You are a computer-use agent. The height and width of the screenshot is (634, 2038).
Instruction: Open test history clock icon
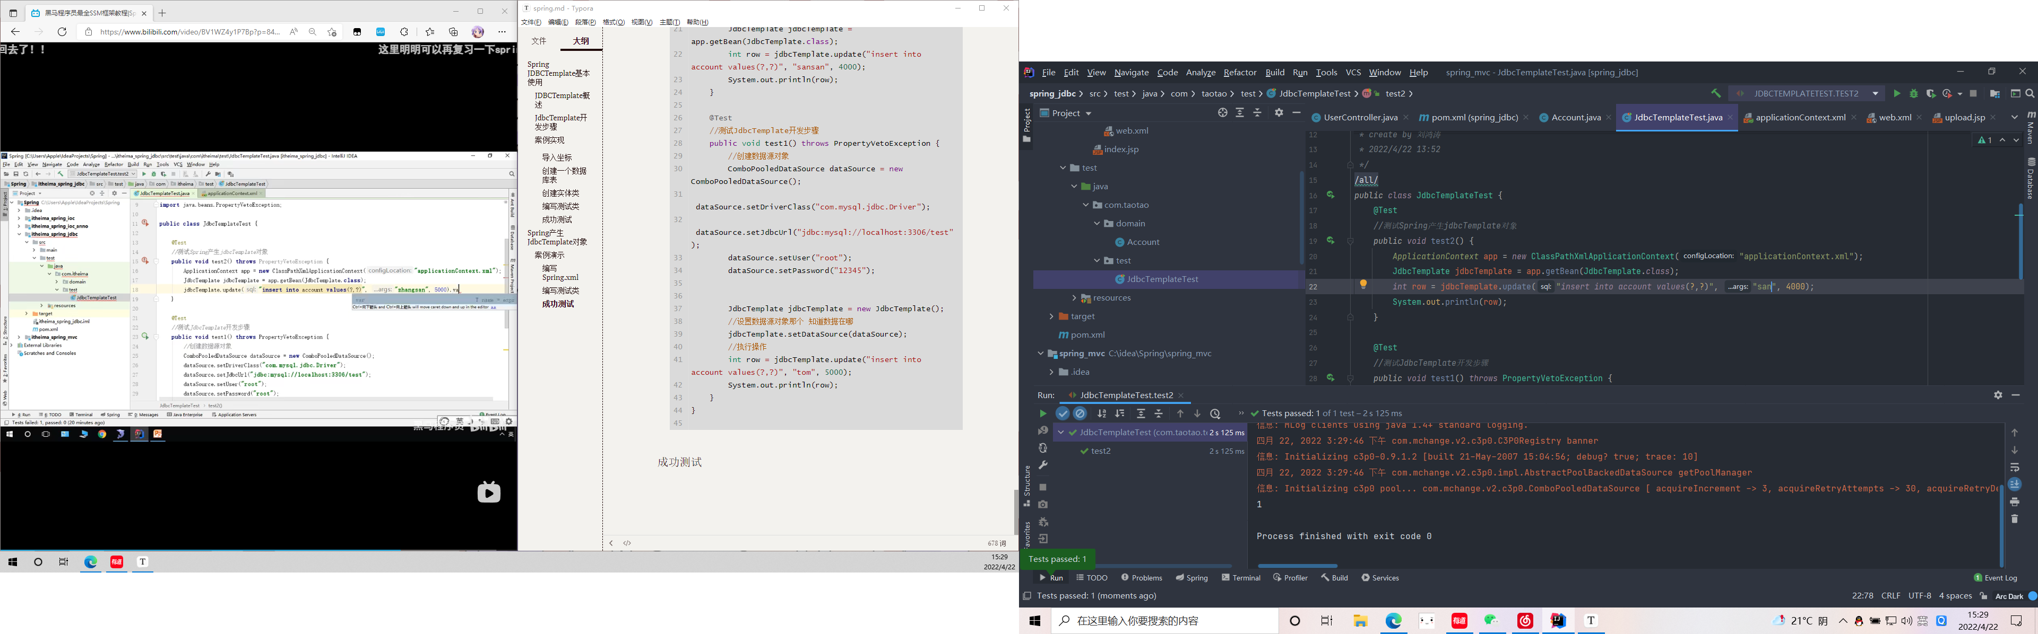[1215, 413]
